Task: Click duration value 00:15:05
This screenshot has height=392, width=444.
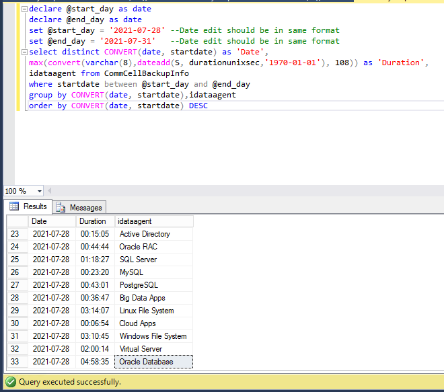Action: pyautogui.click(x=95, y=234)
